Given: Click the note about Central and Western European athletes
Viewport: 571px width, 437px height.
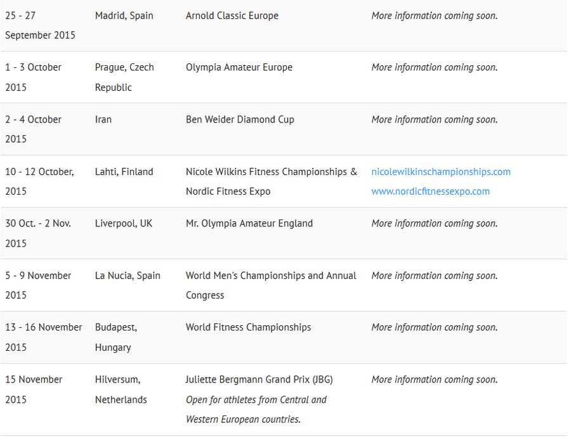Looking at the screenshot, I should (256, 409).
